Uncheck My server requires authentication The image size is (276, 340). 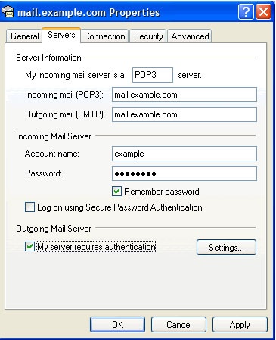click(x=29, y=246)
